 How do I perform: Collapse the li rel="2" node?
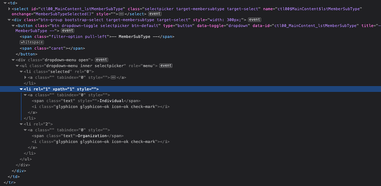[21, 124]
